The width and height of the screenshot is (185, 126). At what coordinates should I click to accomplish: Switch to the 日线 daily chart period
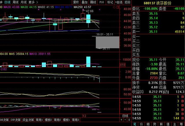coord(8,2)
